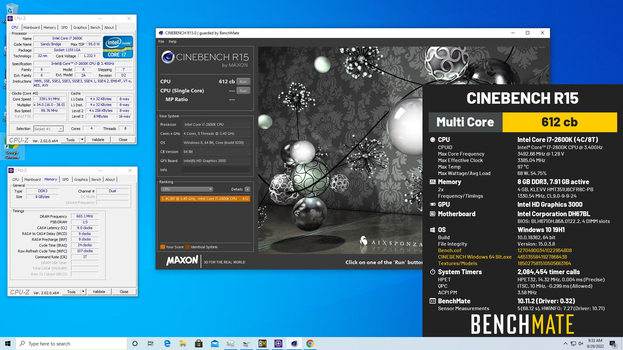Click Tools button in CPU-Z Memory window

point(71,292)
